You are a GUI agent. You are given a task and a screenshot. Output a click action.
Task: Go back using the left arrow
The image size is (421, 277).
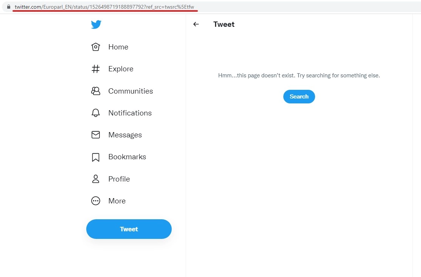point(196,25)
